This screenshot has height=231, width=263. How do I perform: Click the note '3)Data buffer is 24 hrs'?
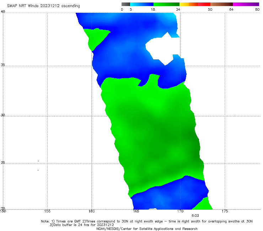(x=82, y=225)
